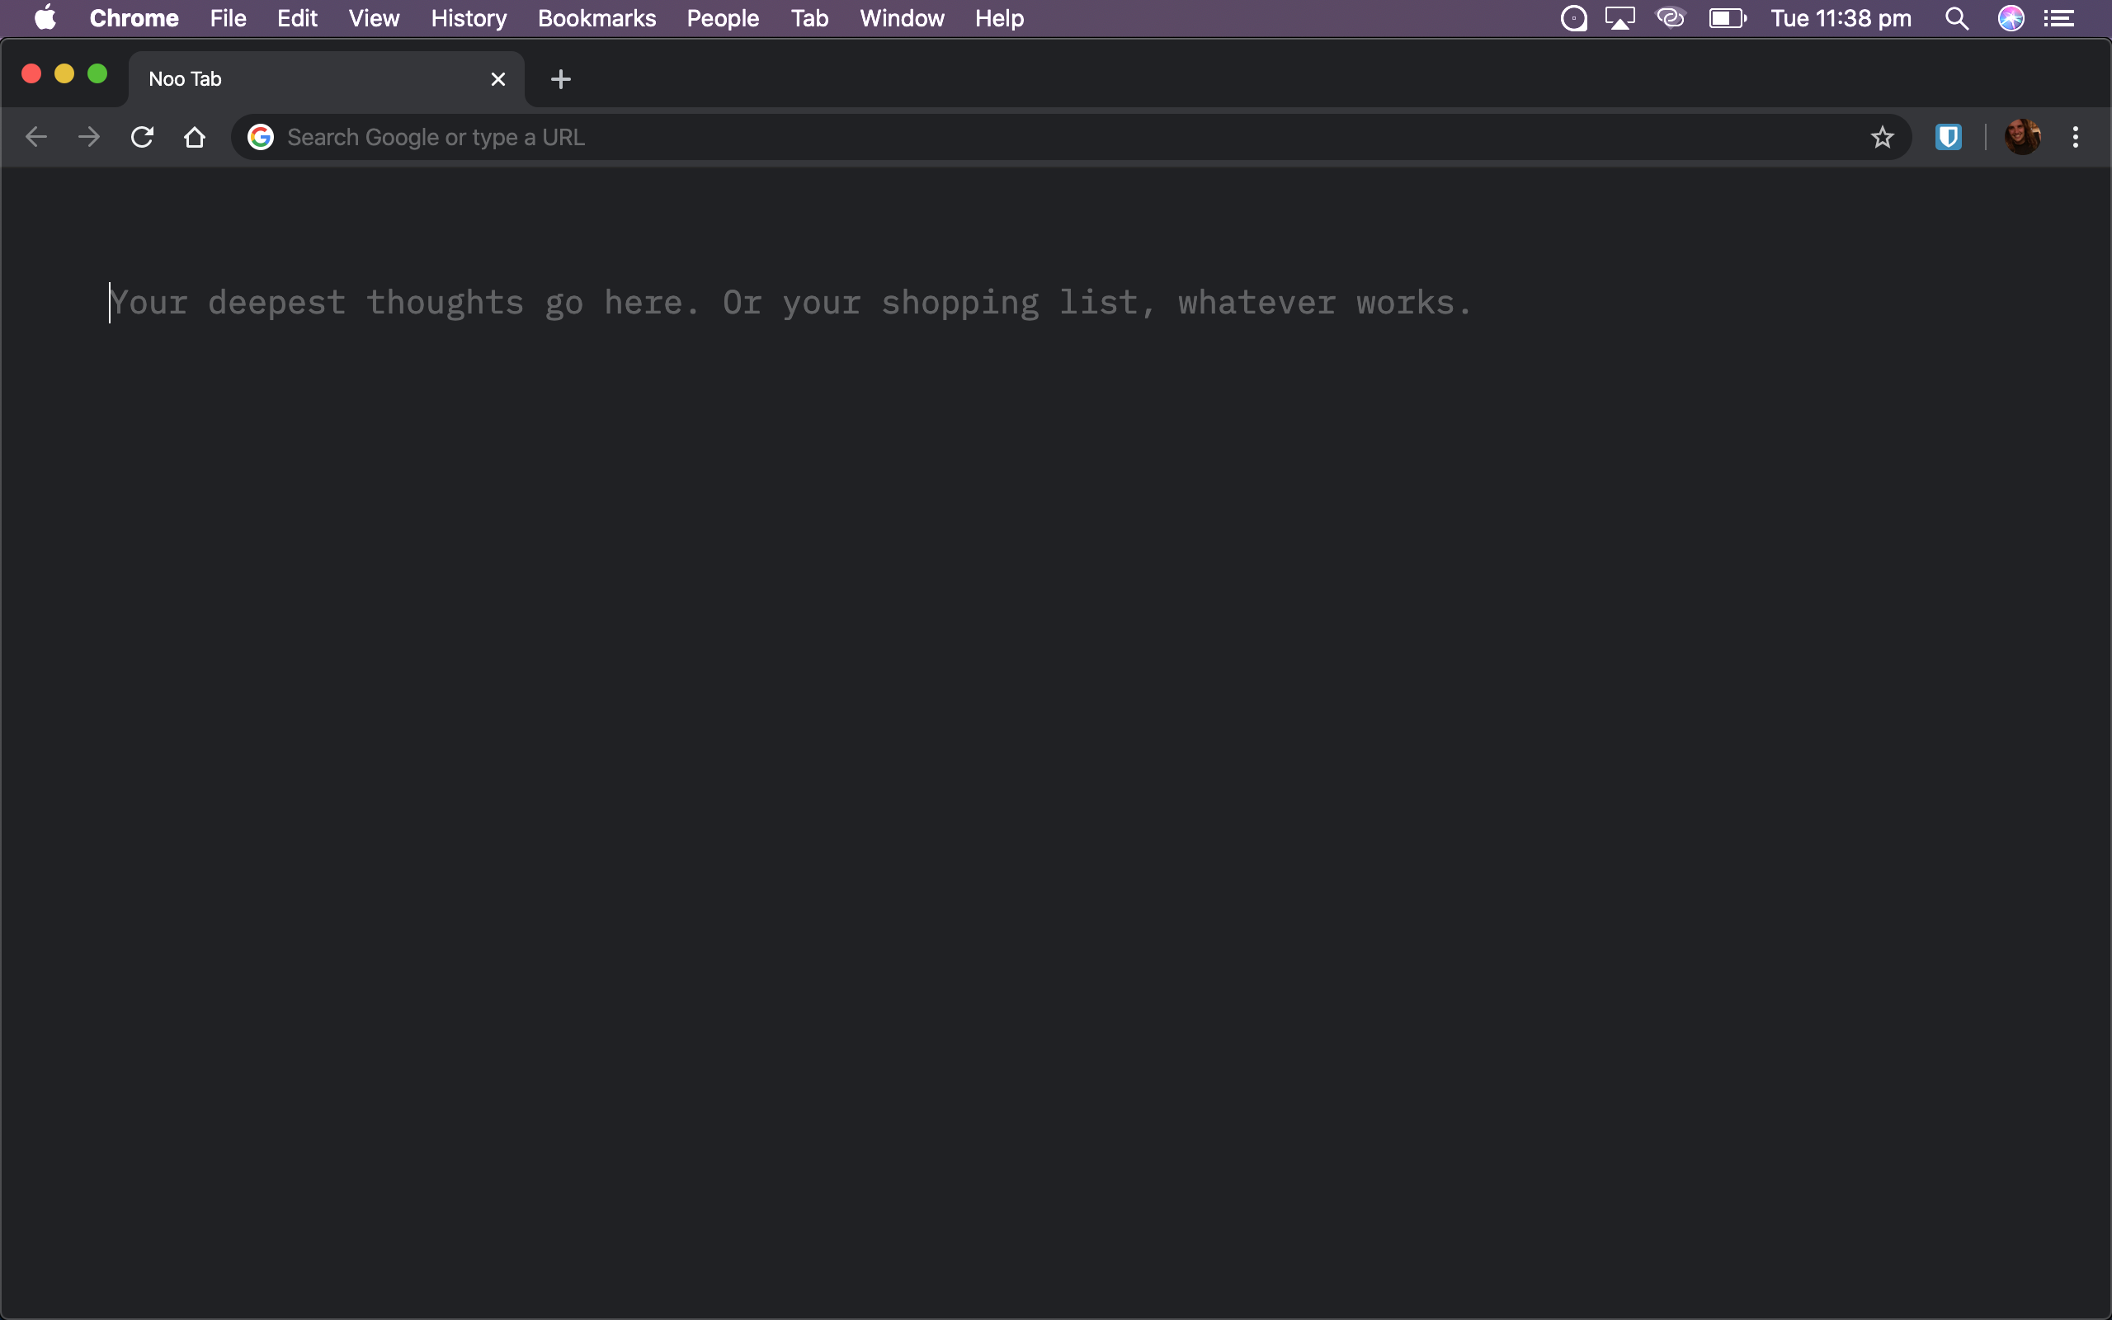Open Notification Center list icon
The image size is (2112, 1320).
coord(2060,18)
